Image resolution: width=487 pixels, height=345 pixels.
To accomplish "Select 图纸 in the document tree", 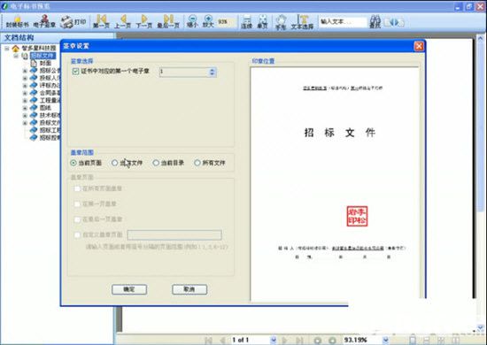I will coord(45,108).
